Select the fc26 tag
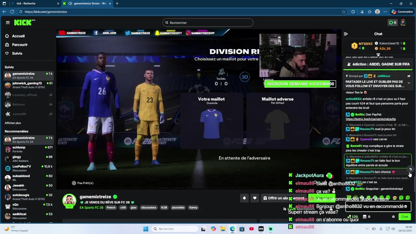Screen dimensions: 416x234 164,207
